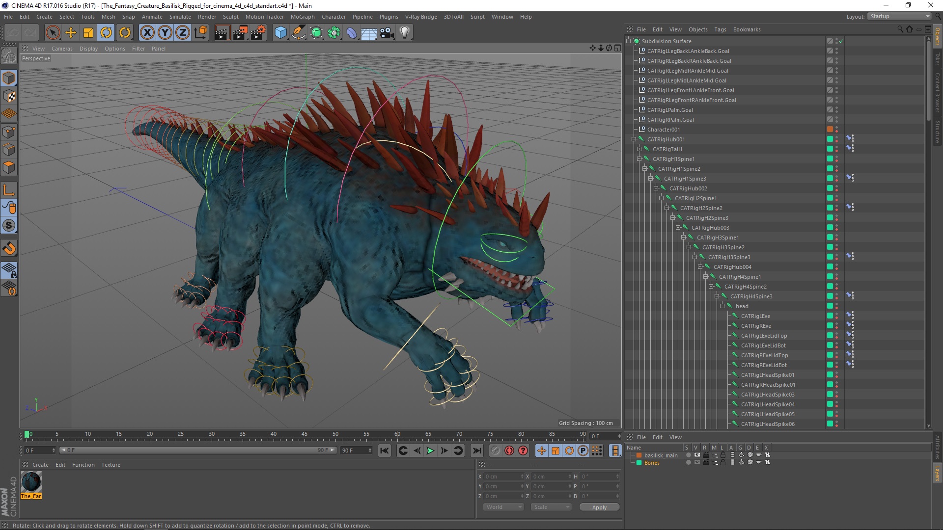Activate the Rotate tool
943x530 pixels.
[x=106, y=33]
